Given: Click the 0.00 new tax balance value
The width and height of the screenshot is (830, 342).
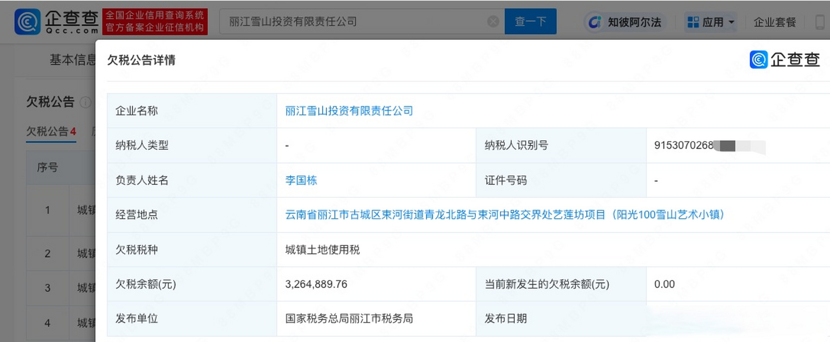Looking at the screenshot, I should tap(664, 284).
